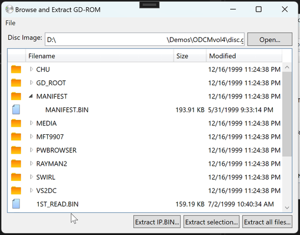This screenshot has height=235, width=300.
Task: Click the 1ST_READ.BIN file icon
Action: pos(16,204)
